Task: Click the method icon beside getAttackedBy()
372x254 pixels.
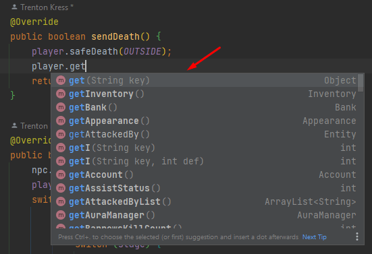Action: point(61,135)
